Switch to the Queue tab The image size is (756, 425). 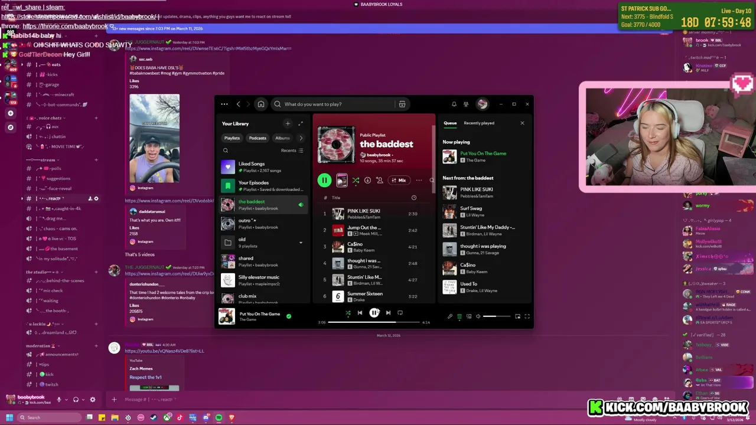[450, 123]
